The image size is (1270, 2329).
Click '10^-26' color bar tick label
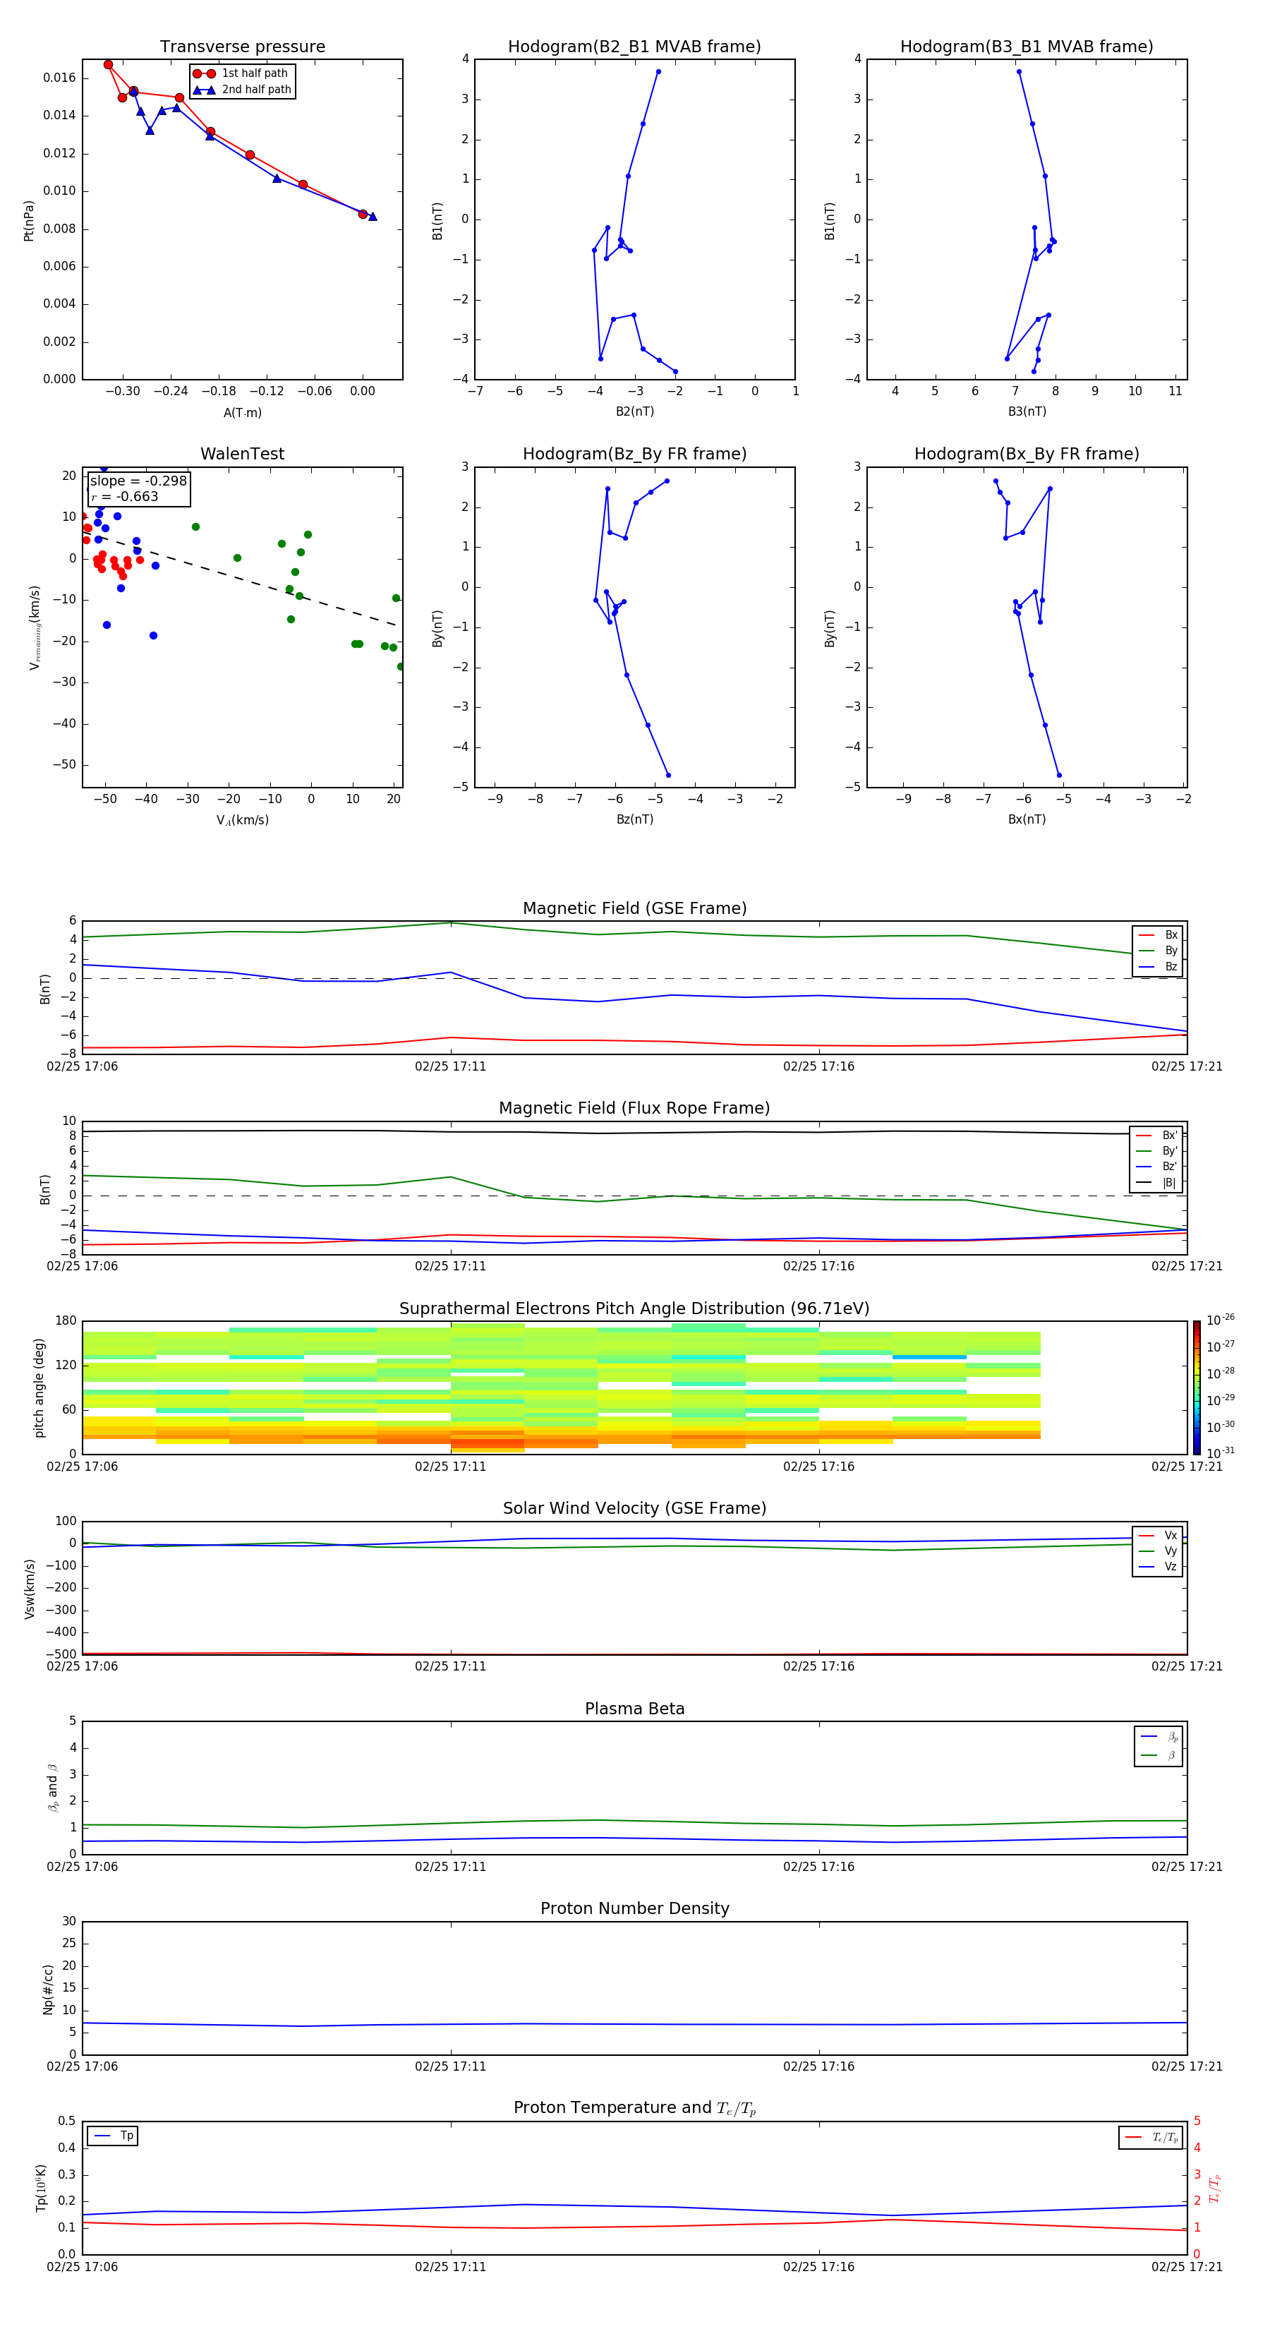click(x=1221, y=1320)
